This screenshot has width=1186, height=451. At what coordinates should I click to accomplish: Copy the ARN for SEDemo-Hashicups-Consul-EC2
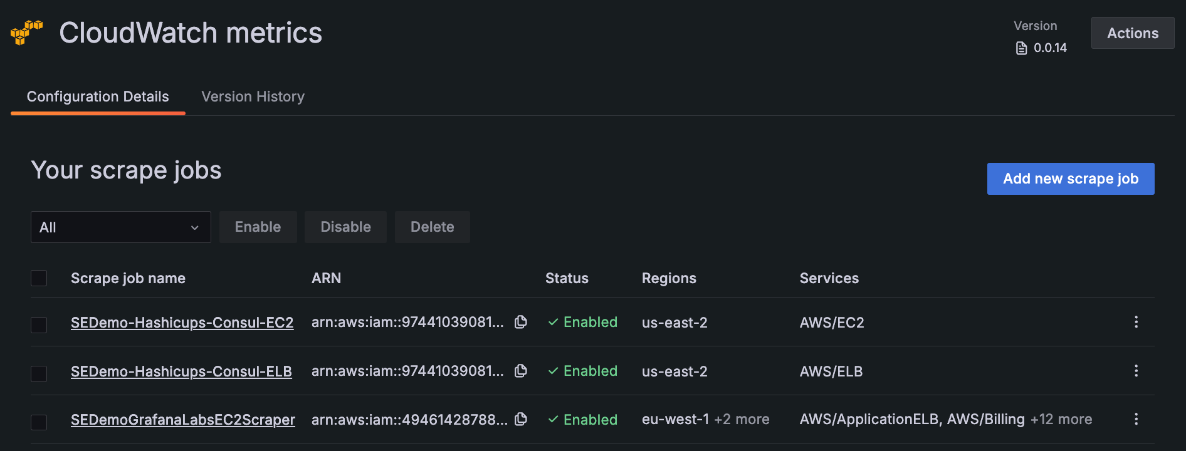coord(521,322)
